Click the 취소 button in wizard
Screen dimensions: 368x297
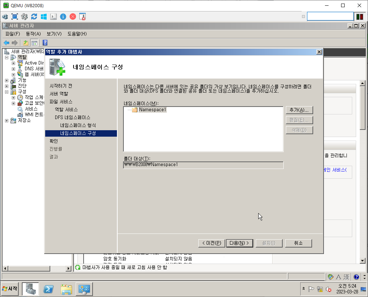tap(298, 243)
